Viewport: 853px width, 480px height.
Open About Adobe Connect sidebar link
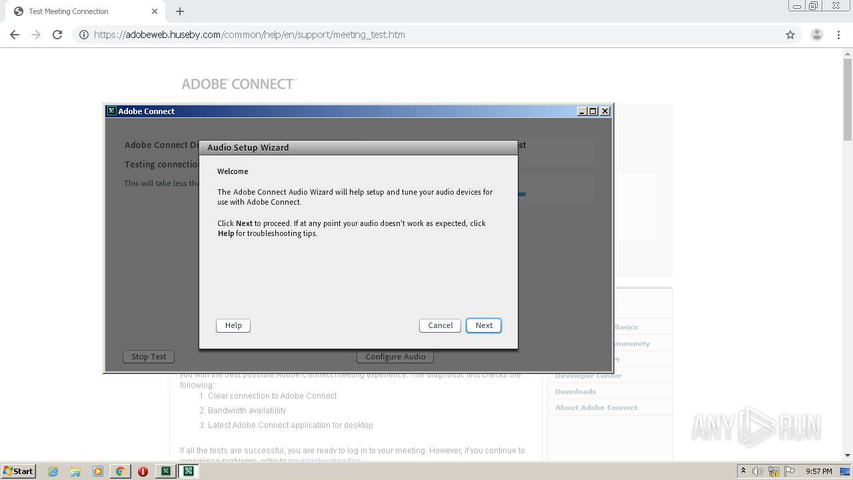596,407
